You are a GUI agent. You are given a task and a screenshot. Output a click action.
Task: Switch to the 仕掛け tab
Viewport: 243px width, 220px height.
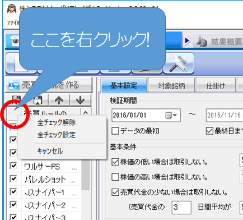pyautogui.click(x=216, y=86)
